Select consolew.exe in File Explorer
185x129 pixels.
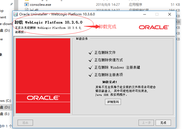pos(40,5)
